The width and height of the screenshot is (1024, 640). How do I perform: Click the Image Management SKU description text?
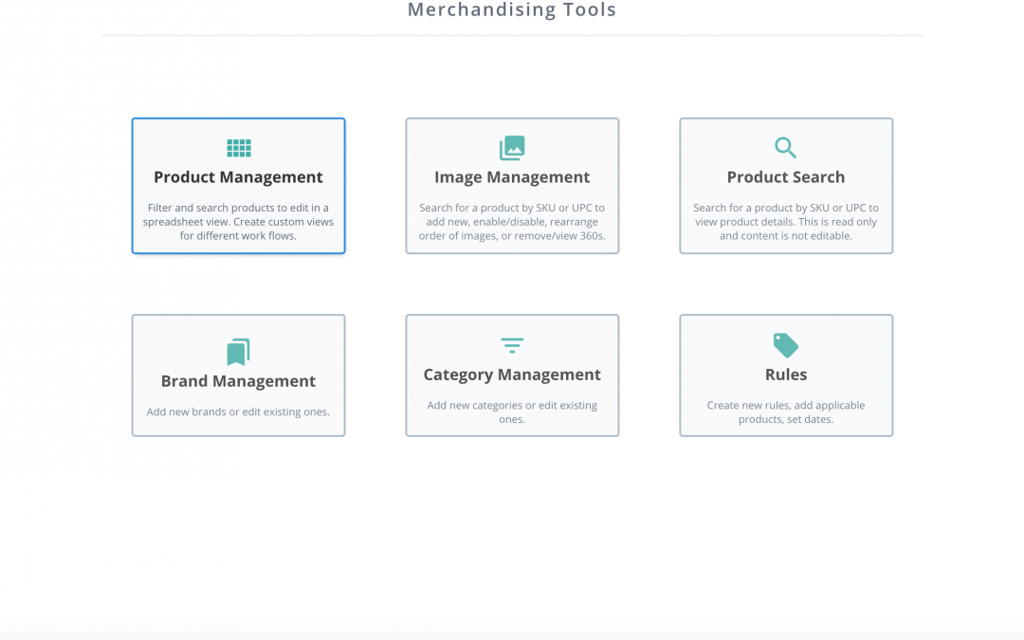[x=512, y=219]
